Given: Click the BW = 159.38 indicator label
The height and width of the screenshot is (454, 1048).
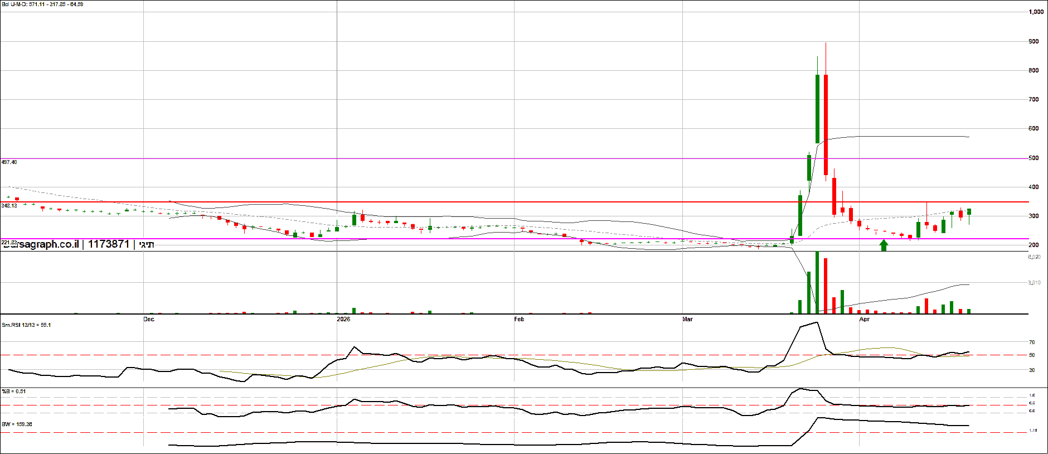Looking at the screenshot, I should coord(17,424).
